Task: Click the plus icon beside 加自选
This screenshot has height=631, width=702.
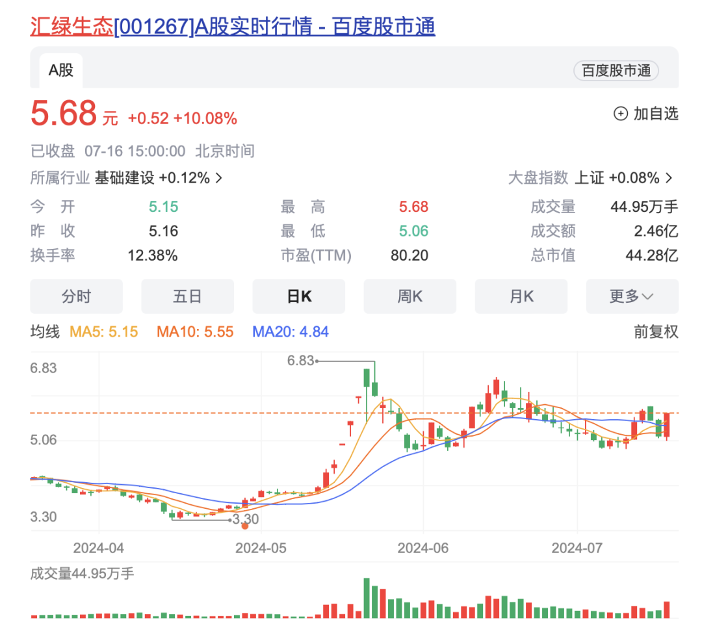Action: 621,114
